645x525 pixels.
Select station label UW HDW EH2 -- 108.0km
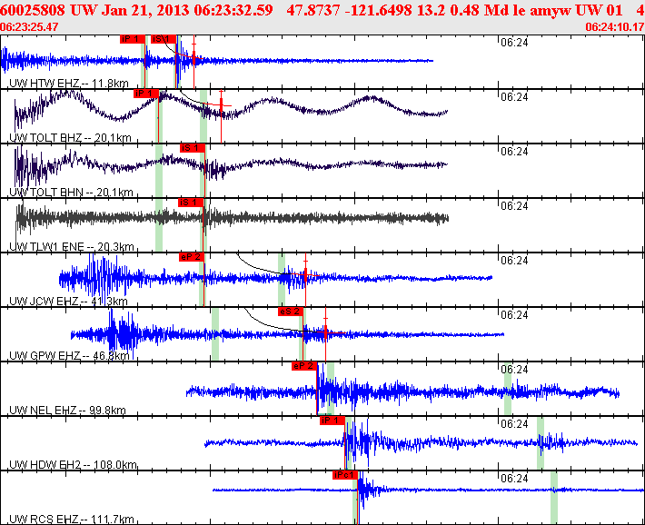pyautogui.click(x=73, y=465)
